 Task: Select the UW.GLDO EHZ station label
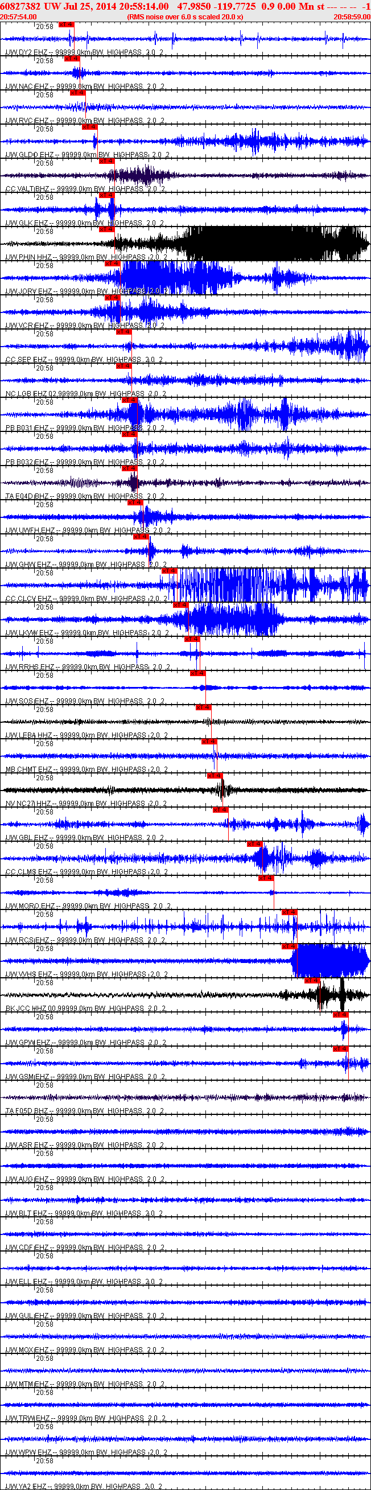point(87,155)
